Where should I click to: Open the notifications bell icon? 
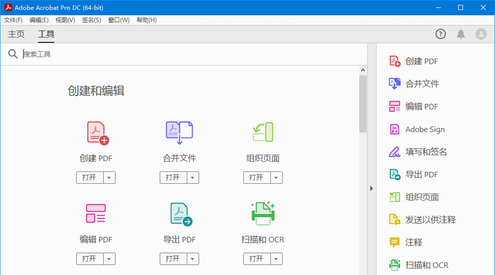tap(461, 34)
